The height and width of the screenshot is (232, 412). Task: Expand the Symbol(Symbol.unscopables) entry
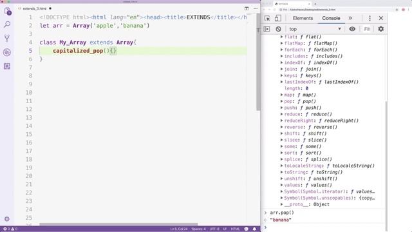282,198
